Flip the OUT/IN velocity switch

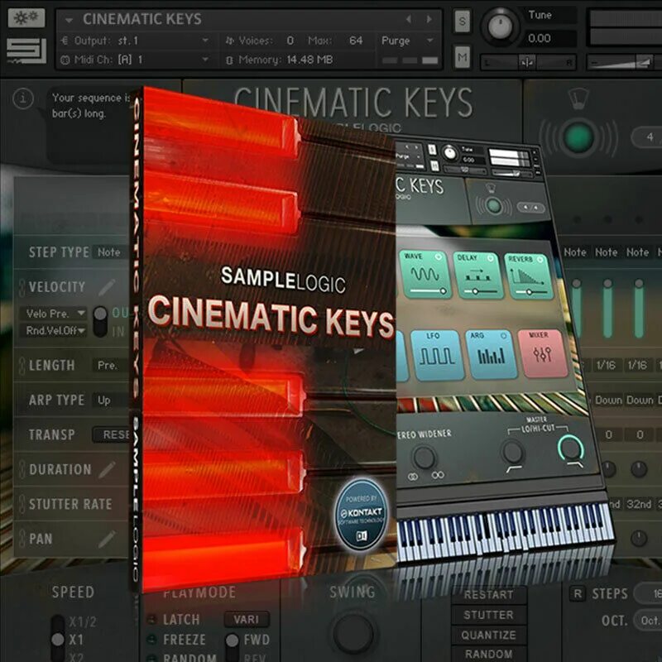[x=100, y=322]
